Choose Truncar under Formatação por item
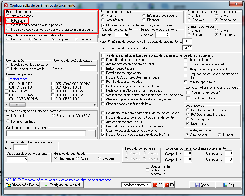 pos(219,135)
